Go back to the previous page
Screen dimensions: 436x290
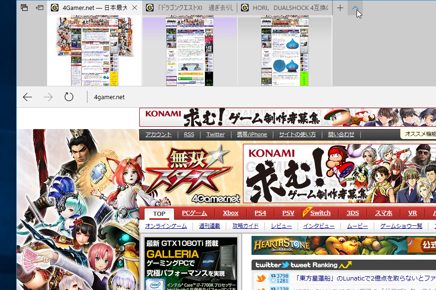[28, 97]
